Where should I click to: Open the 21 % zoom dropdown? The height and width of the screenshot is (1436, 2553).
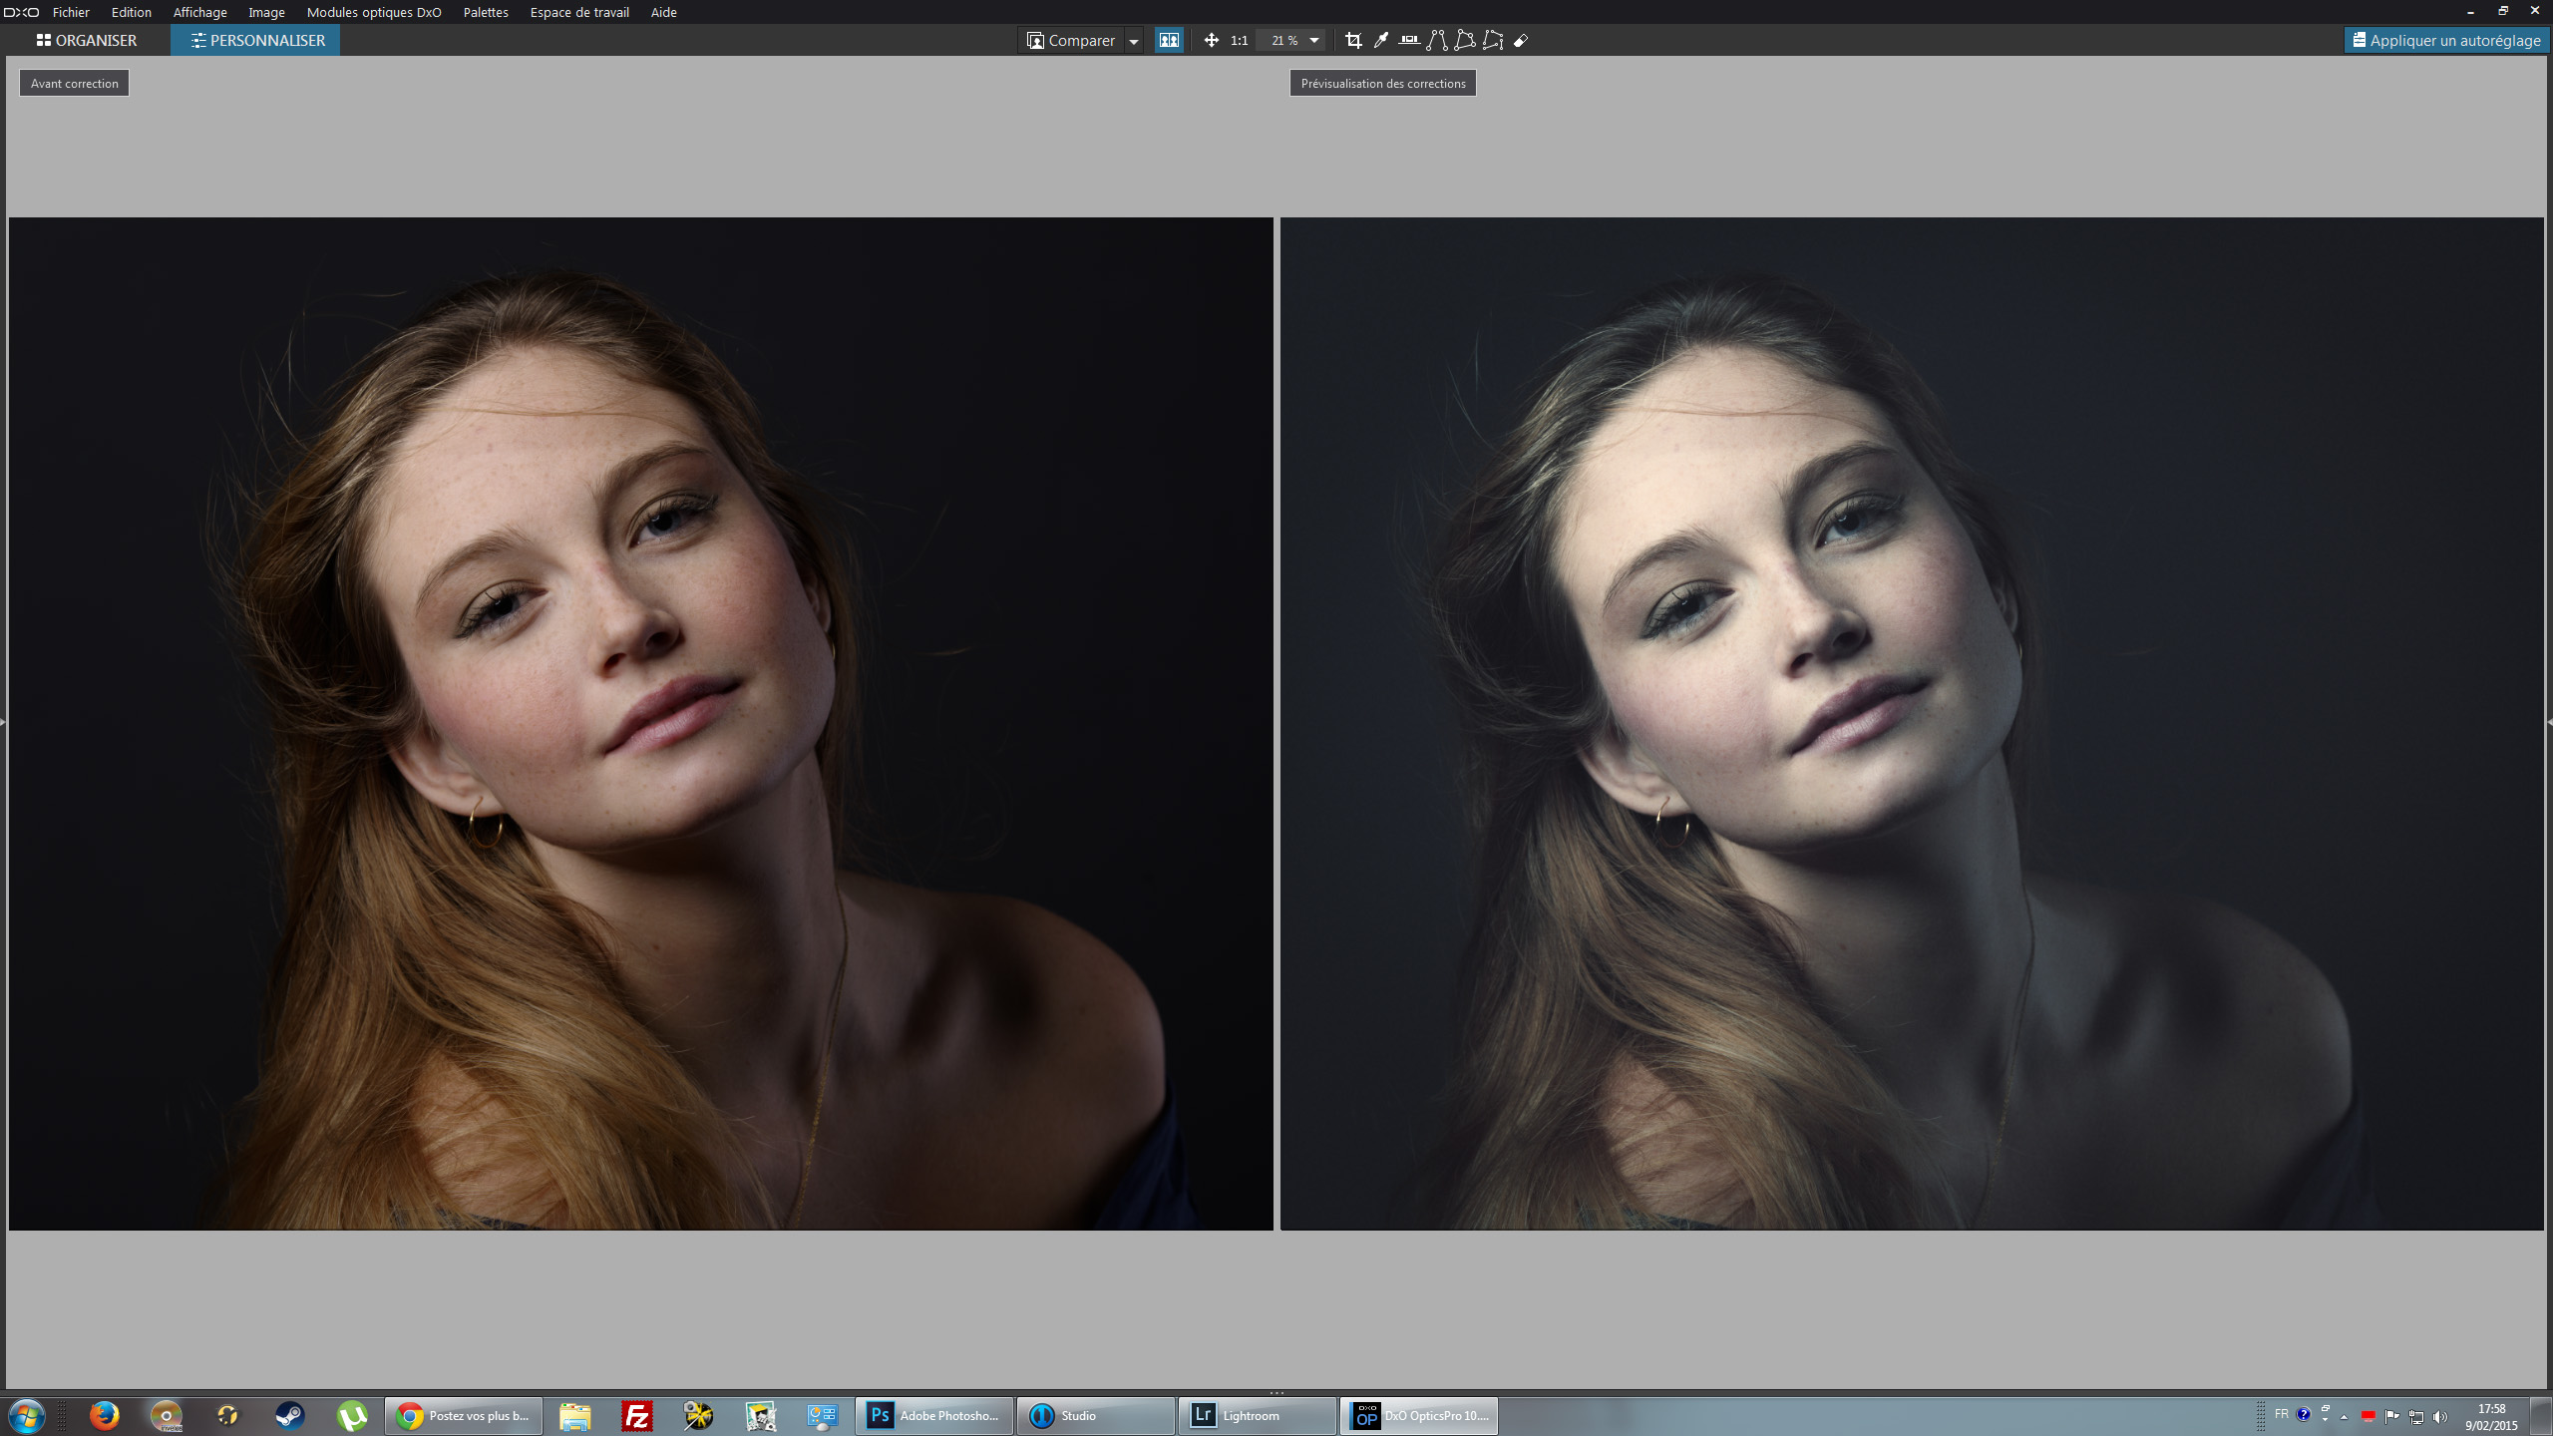pyautogui.click(x=1314, y=40)
